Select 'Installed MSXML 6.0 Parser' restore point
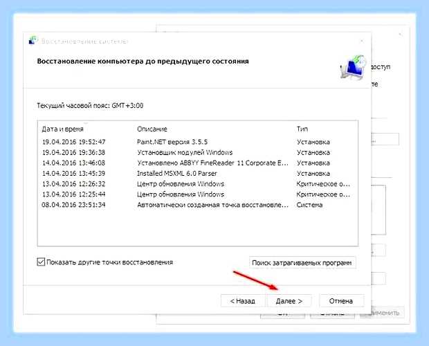Image resolution: width=429 pixels, height=346 pixels. point(197,174)
